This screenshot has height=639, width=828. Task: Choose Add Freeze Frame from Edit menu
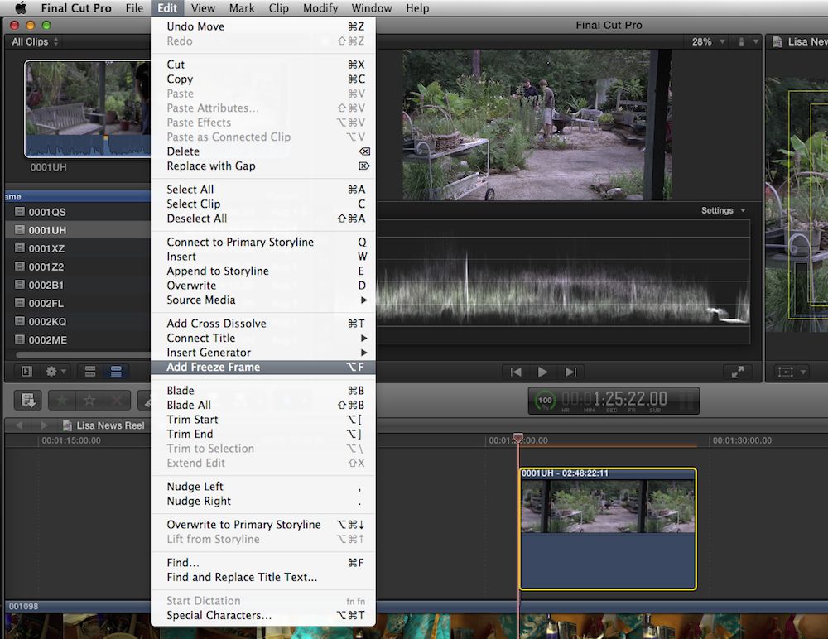tap(214, 368)
